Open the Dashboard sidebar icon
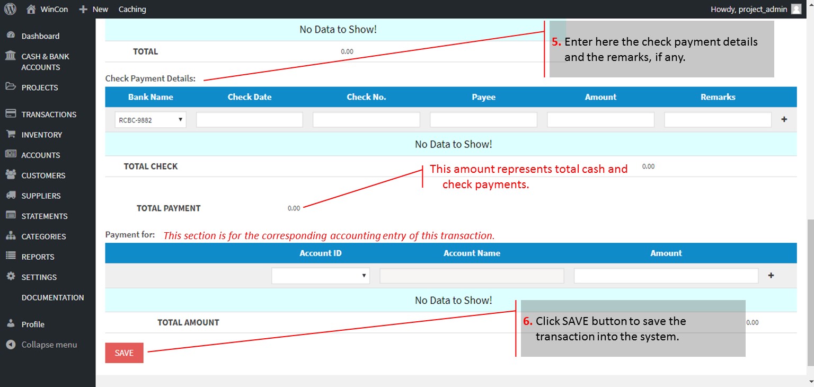The image size is (814, 387). (x=11, y=36)
